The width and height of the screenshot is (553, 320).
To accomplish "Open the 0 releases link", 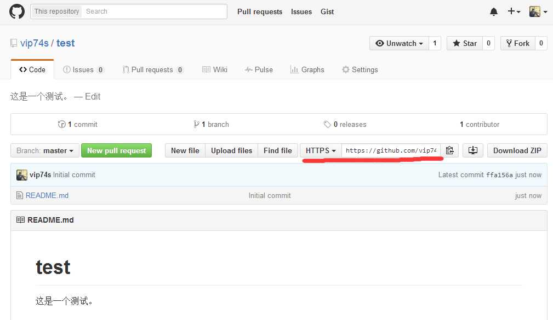I will [x=345, y=124].
